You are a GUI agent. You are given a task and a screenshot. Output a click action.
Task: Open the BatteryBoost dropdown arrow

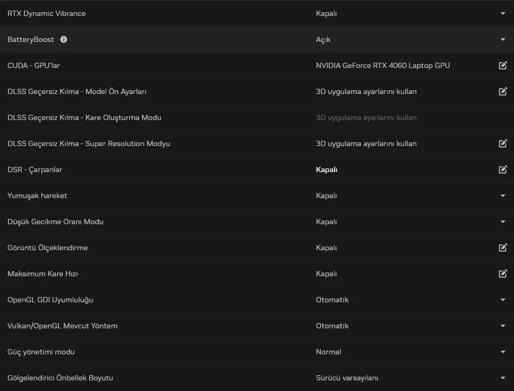coord(503,39)
